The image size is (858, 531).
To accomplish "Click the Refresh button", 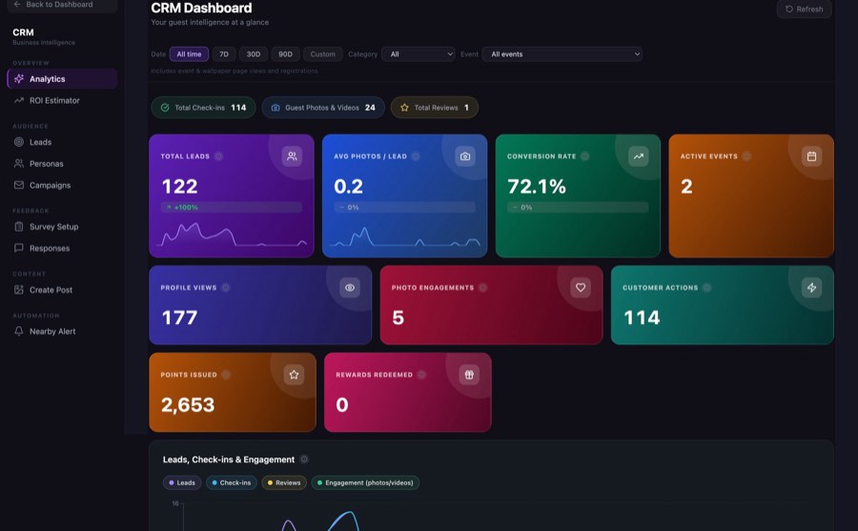I will tap(804, 9).
